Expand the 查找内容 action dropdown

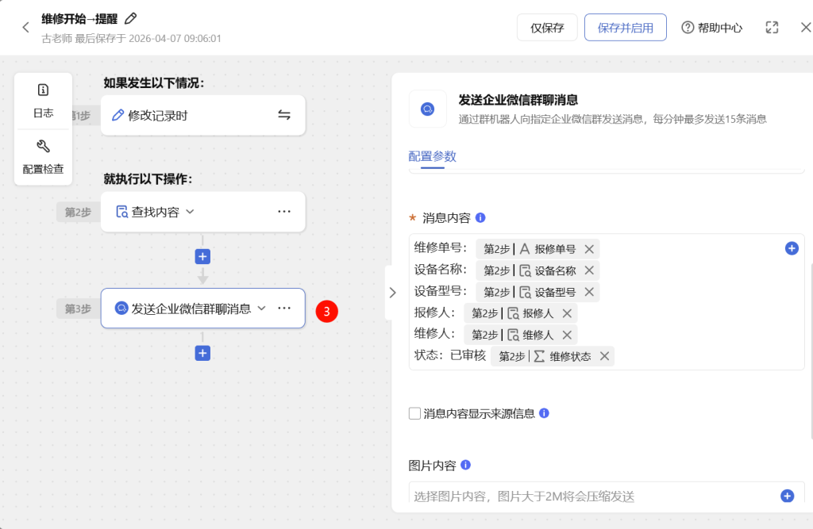pos(190,212)
